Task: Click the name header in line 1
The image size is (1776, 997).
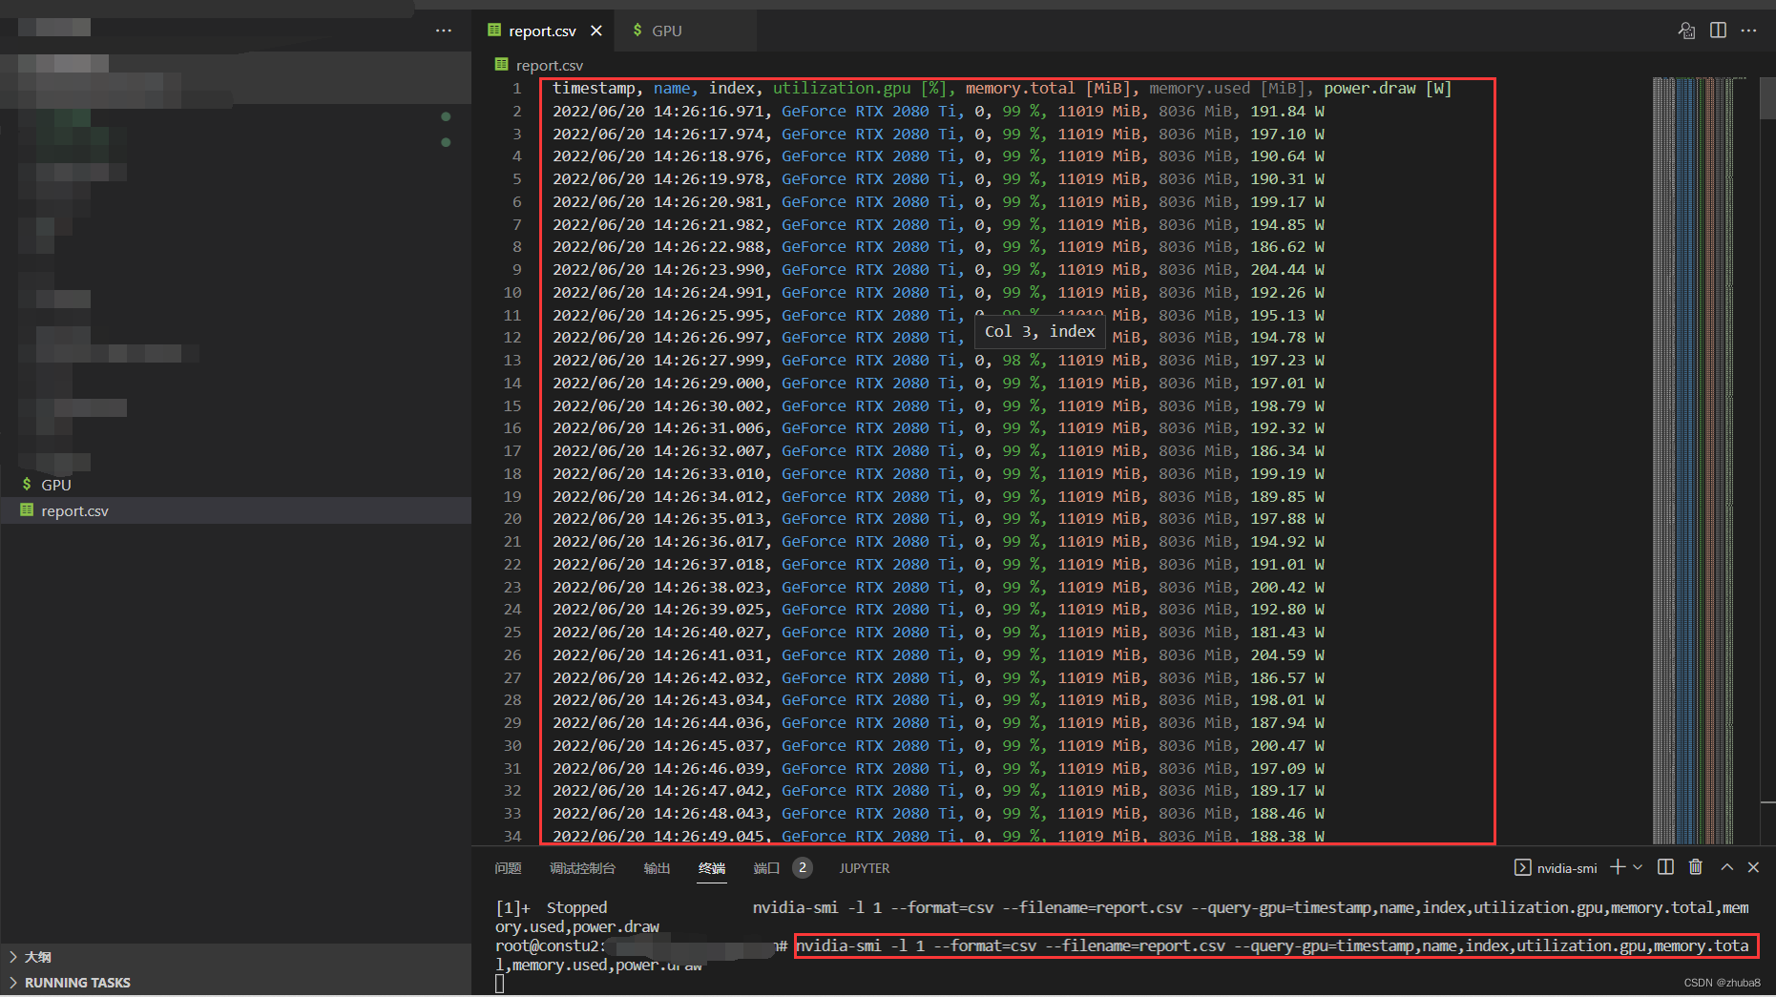Action: 672,89
